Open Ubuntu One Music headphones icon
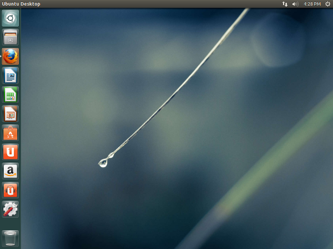The height and width of the screenshot is (249, 333). pos(10,190)
